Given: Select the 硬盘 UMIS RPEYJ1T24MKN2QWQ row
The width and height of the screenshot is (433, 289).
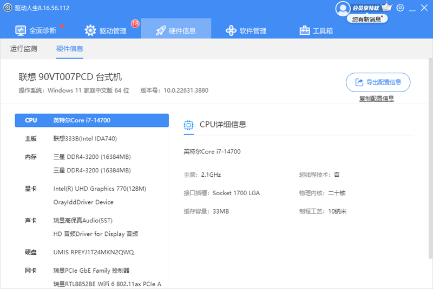Looking at the screenshot, I should tap(91, 252).
